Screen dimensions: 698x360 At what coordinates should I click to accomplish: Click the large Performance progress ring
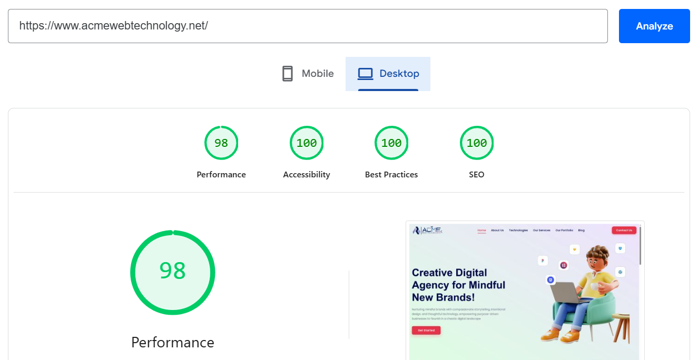click(173, 272)
